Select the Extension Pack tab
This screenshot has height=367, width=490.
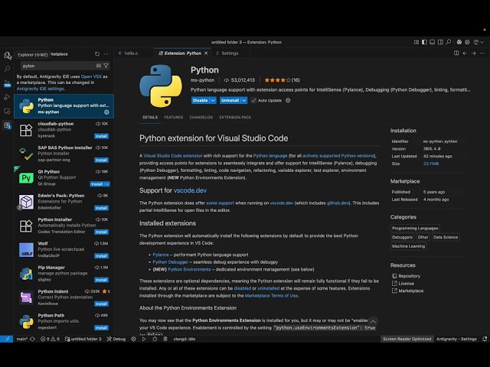235,117
